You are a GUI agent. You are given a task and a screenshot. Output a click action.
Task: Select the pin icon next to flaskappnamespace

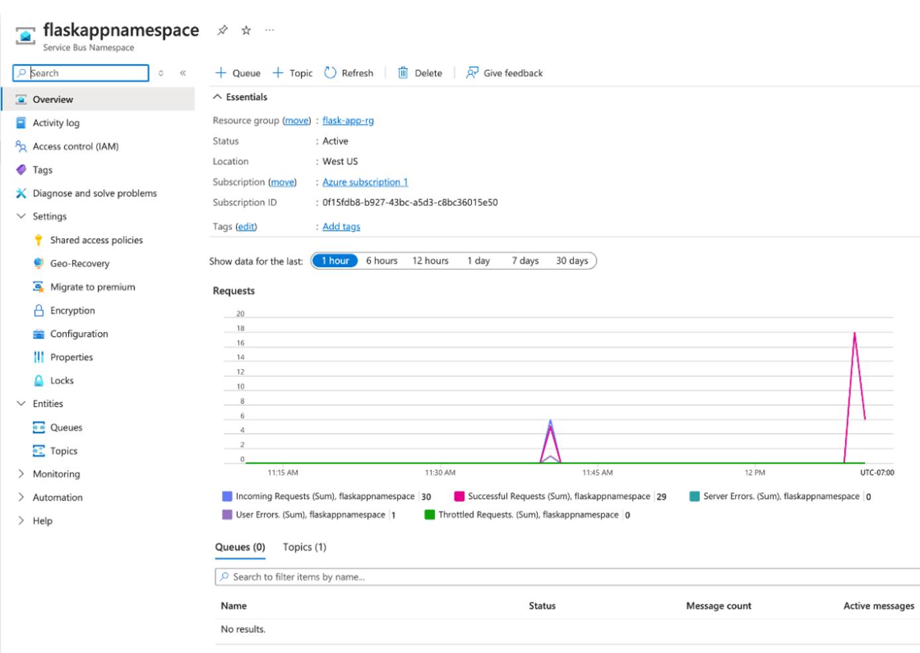point(223,30)
